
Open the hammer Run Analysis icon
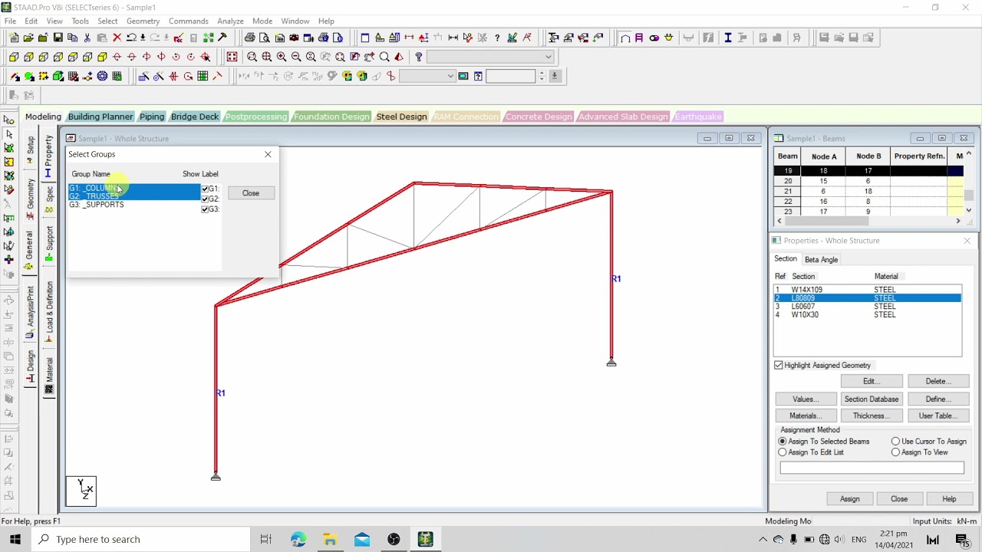(222, 38)
